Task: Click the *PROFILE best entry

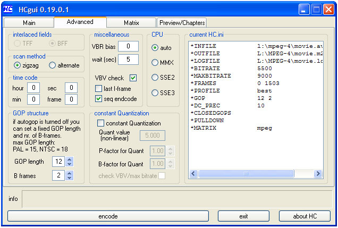Action: tap(231, 91)
